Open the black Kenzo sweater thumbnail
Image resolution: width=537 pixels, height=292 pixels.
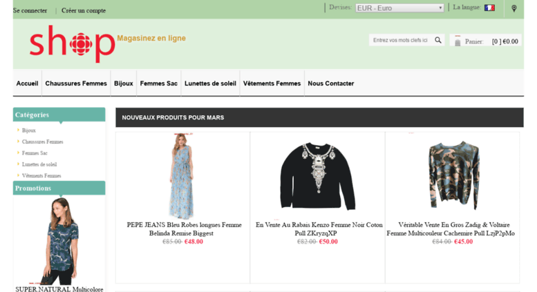coord(318,176)
